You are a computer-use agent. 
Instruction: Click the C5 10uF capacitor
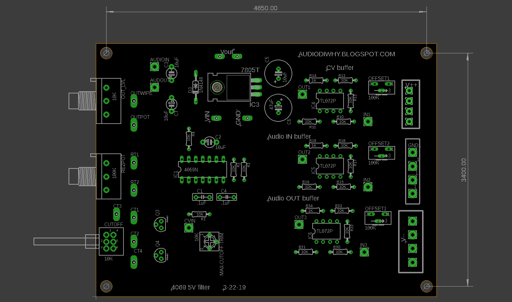(x=278, y=74)
